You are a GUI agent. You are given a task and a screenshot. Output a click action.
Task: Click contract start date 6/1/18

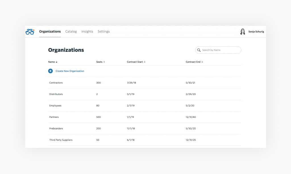point(131,140)
